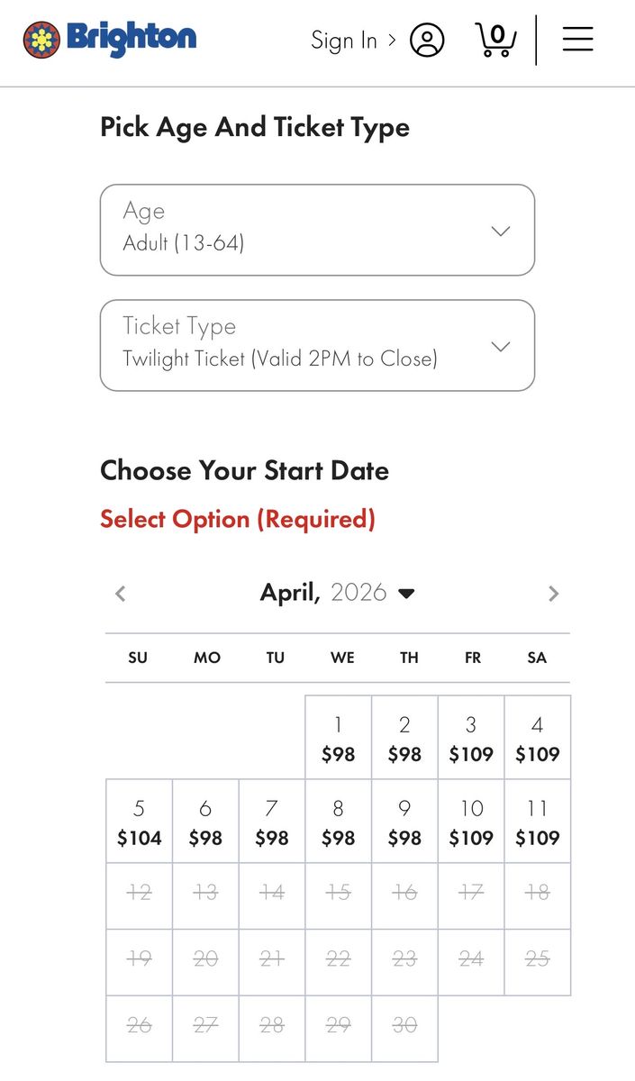
Task: Choose Friday April 10
Action: (471, 822)
